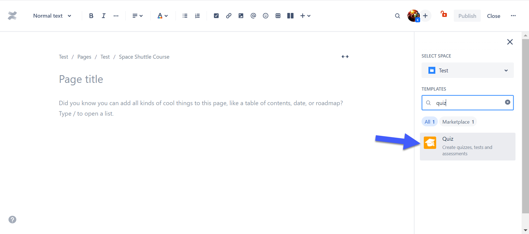Switch to the Marketplace filter tab
This screenshot has width=529, height=234.
point(458,122)
